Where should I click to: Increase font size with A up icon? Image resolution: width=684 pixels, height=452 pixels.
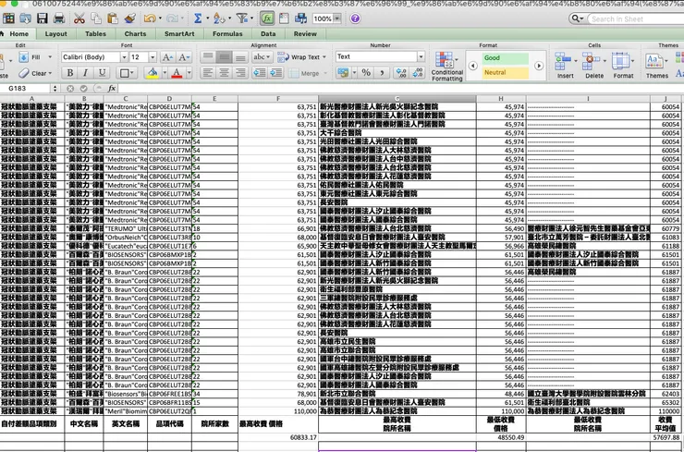coord(167,57)
